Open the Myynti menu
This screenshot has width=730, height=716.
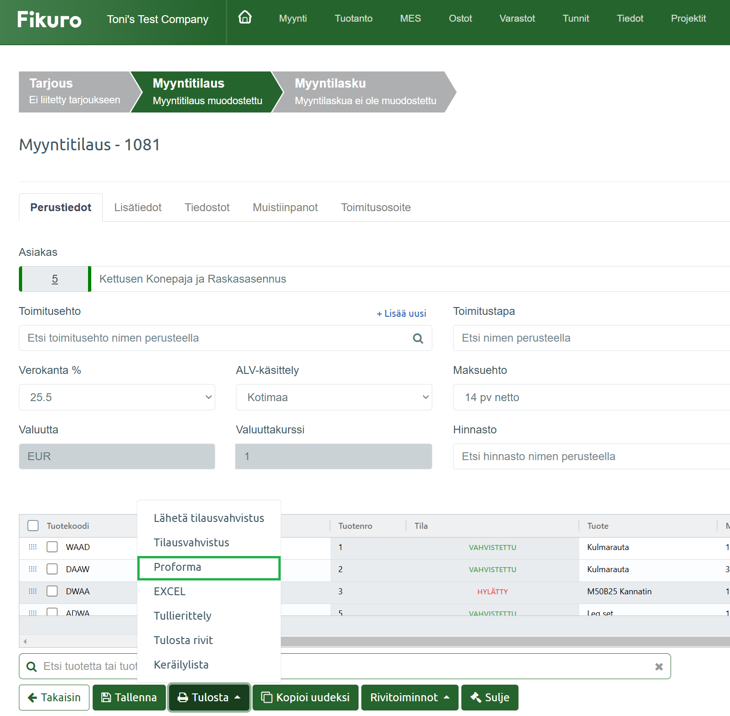click(x=293, y=18)
